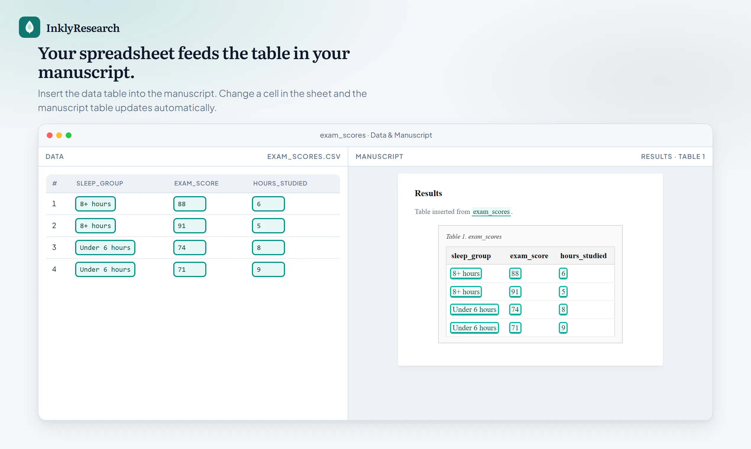The width and height of the screenshot is (751, 449).
Task: Click manuscript hours_studied value 6
Action: click(x=563, y=274)
